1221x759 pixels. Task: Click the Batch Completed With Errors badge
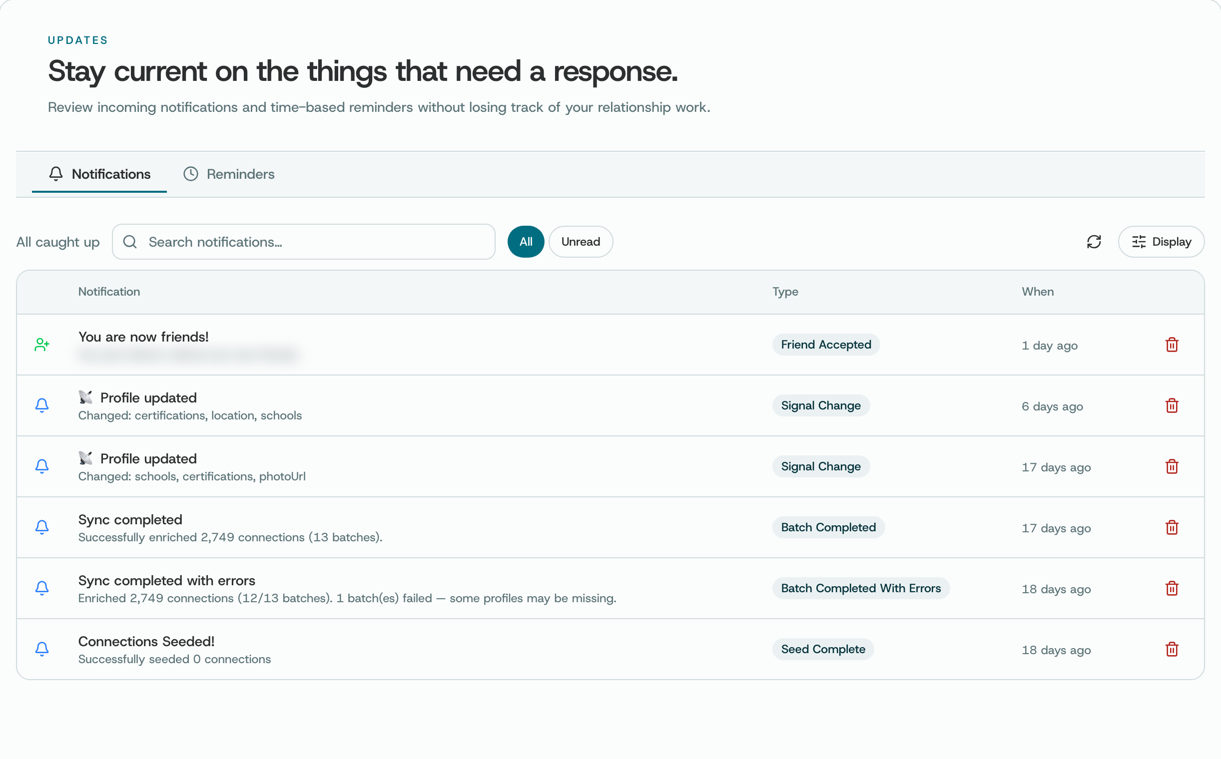click(860, 588)
